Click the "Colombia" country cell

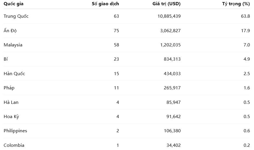click(14, 145)
